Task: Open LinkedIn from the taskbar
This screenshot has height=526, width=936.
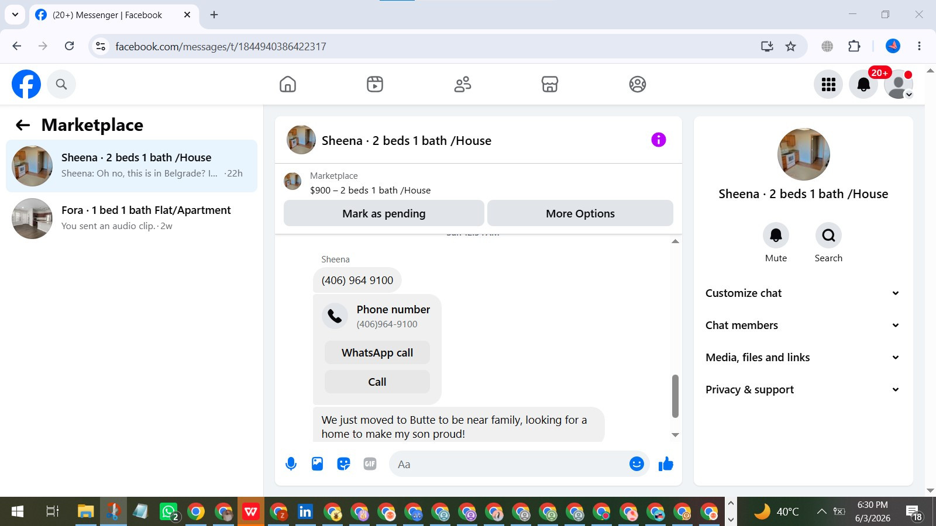Action: [x=305, y=512]
